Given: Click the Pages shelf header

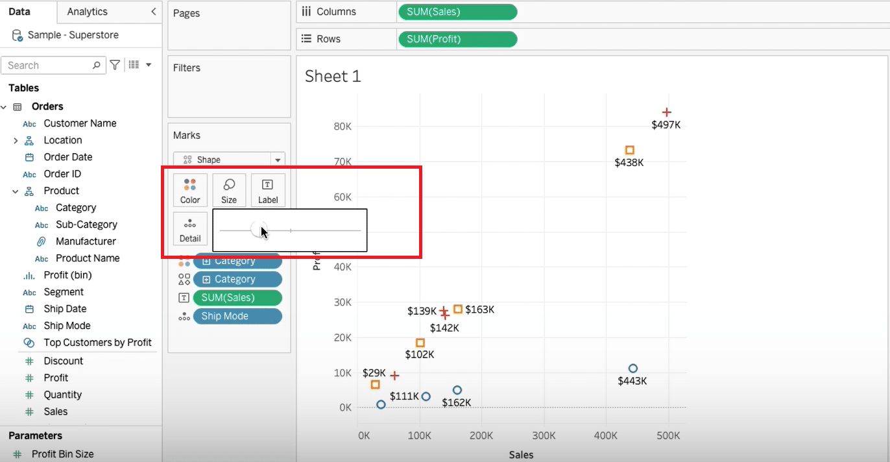Looking at the screenshot, I should (187, 13).
